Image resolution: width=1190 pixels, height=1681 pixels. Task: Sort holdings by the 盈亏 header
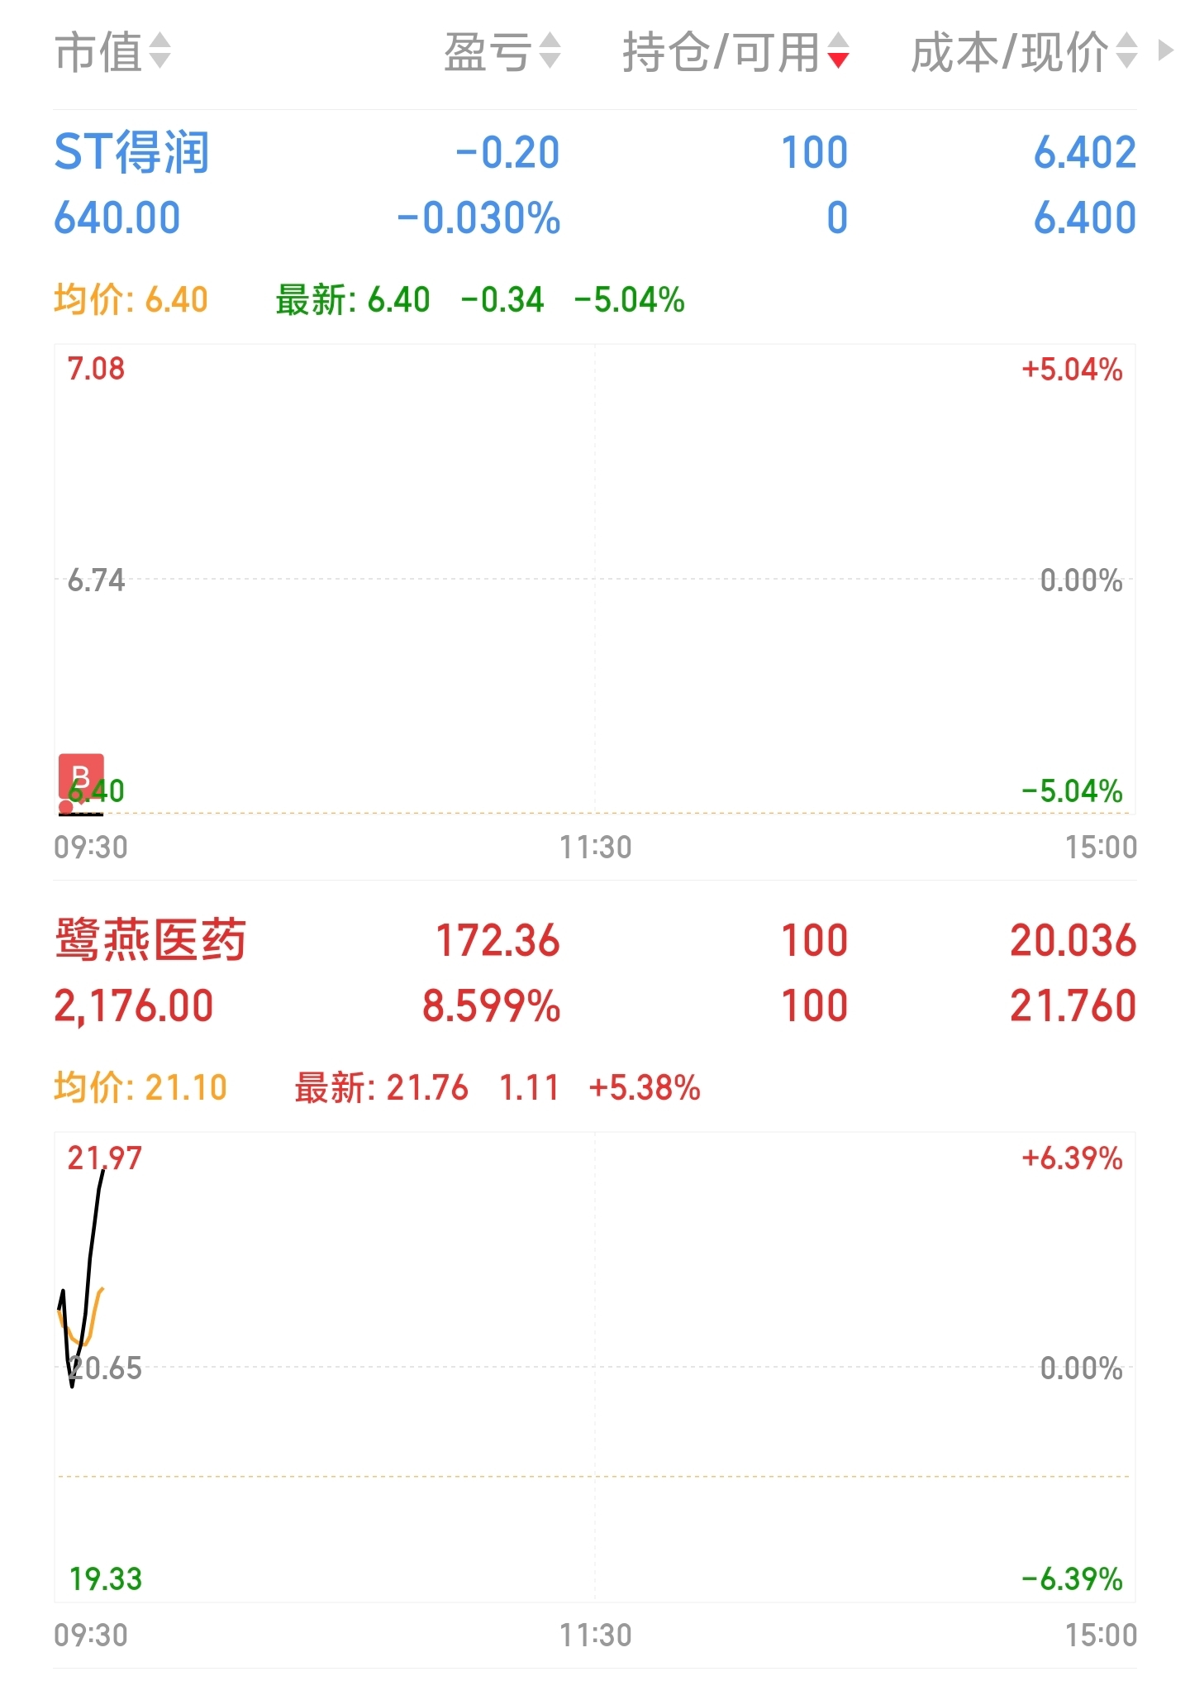coord(487,52)
